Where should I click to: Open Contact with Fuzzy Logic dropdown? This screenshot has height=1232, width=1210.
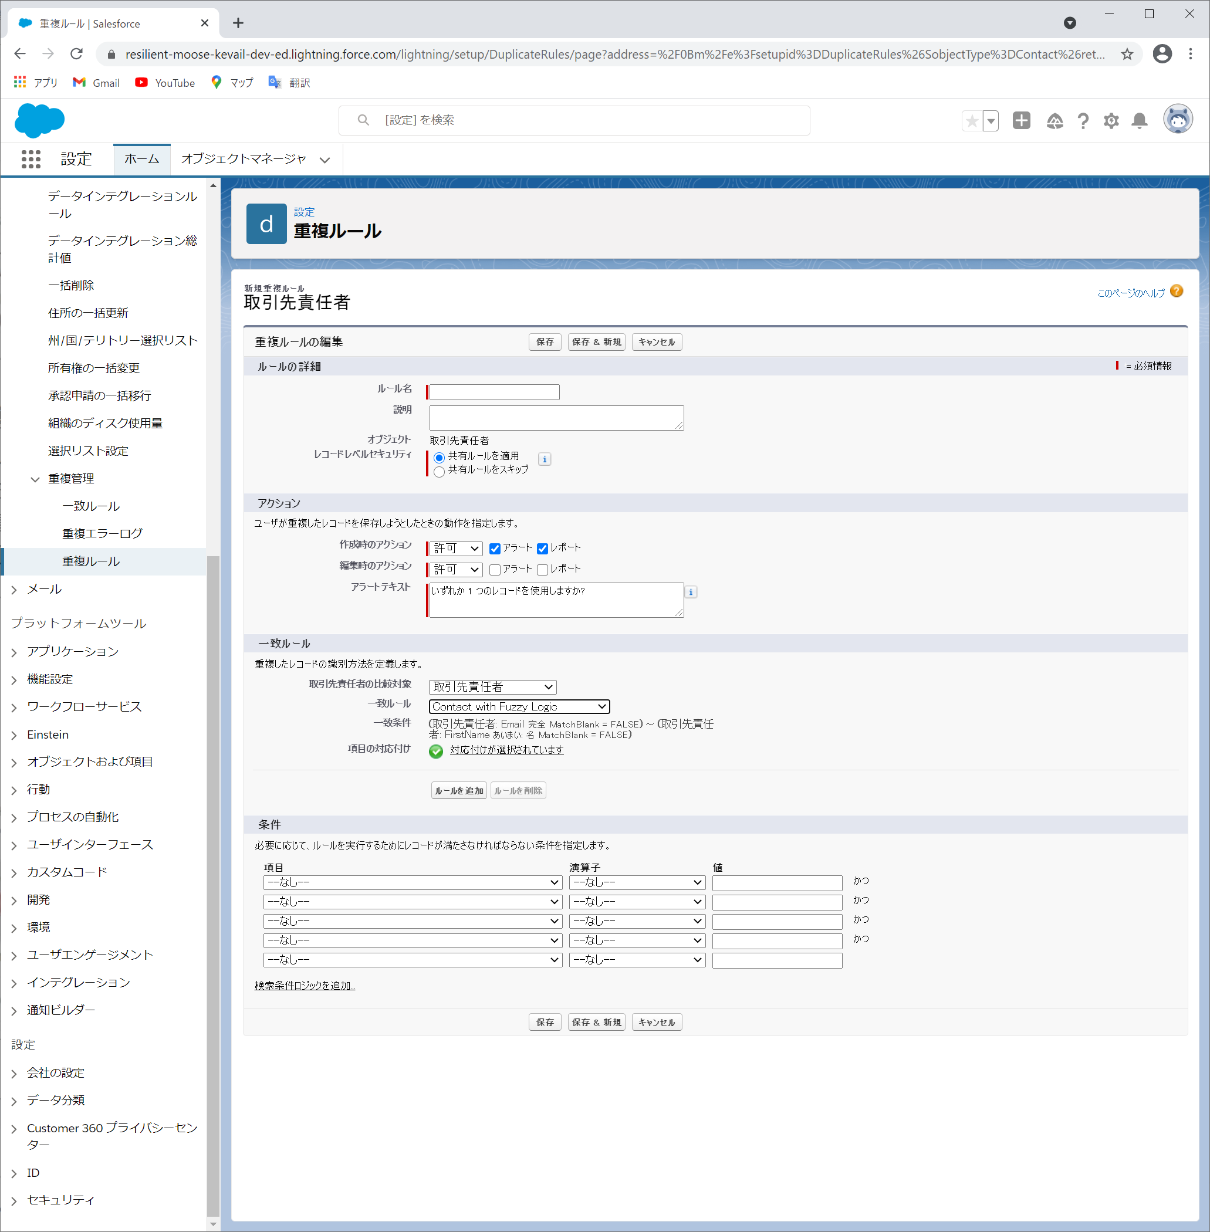(x=519, y=706)
